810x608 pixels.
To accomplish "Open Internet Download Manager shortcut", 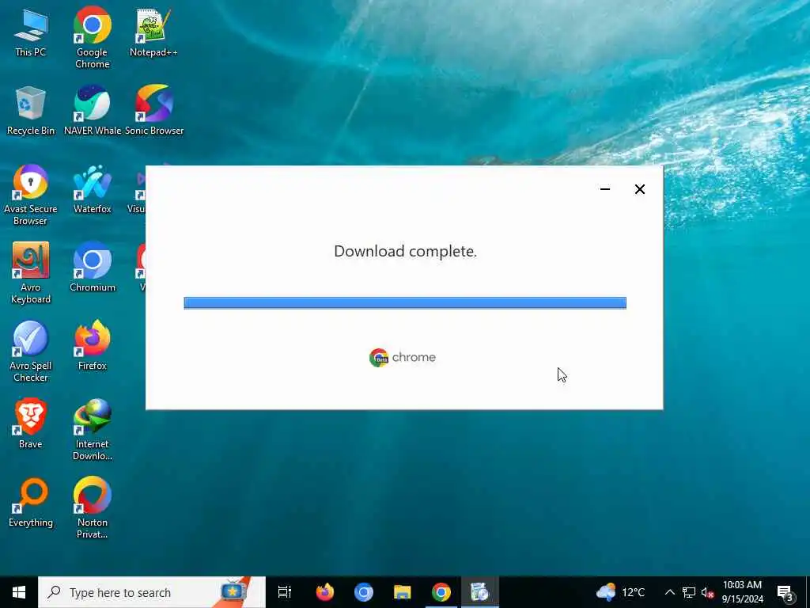I will coord(93,430).
